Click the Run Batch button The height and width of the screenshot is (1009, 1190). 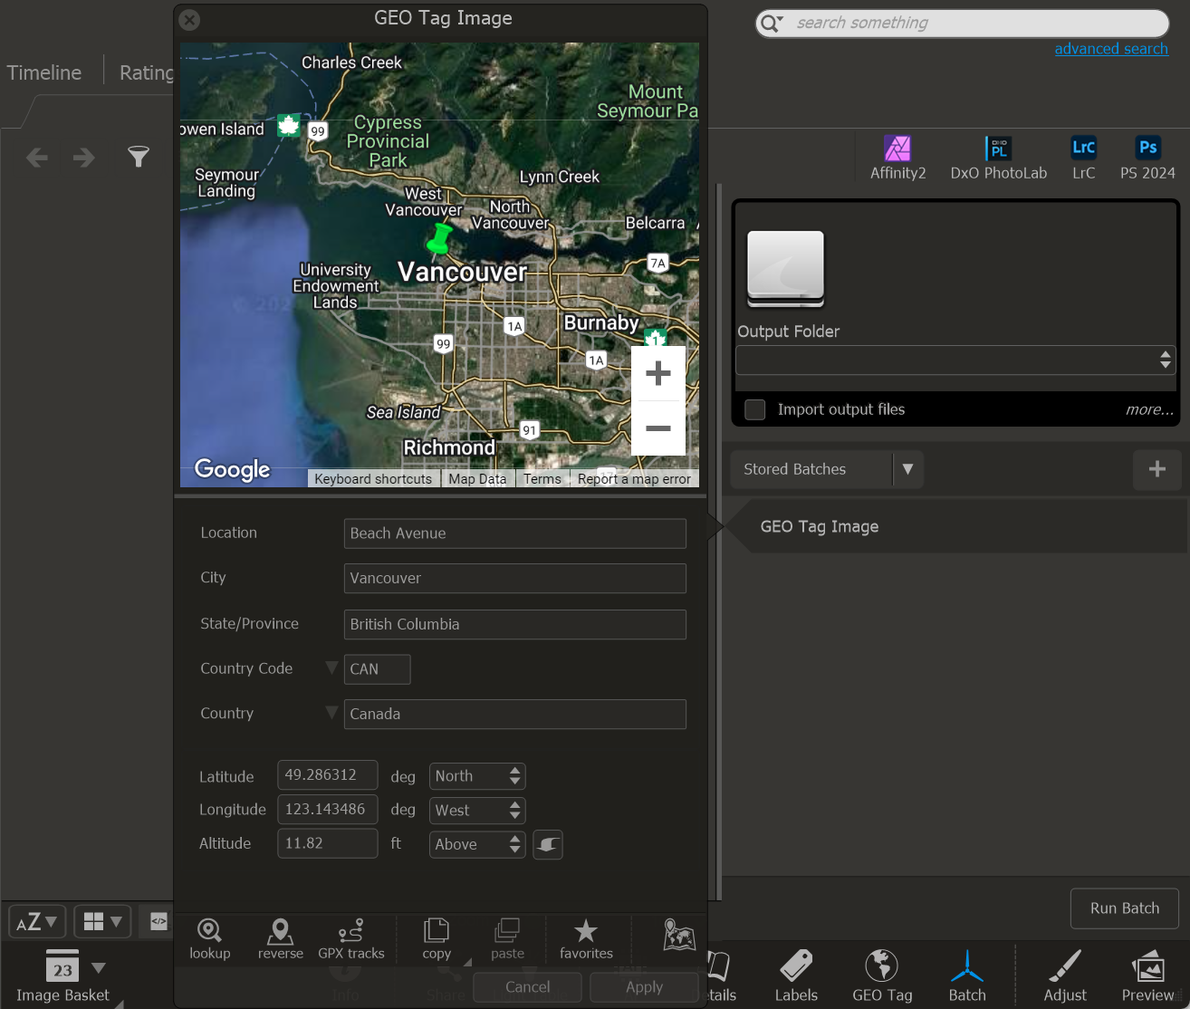pos(1125,908)
